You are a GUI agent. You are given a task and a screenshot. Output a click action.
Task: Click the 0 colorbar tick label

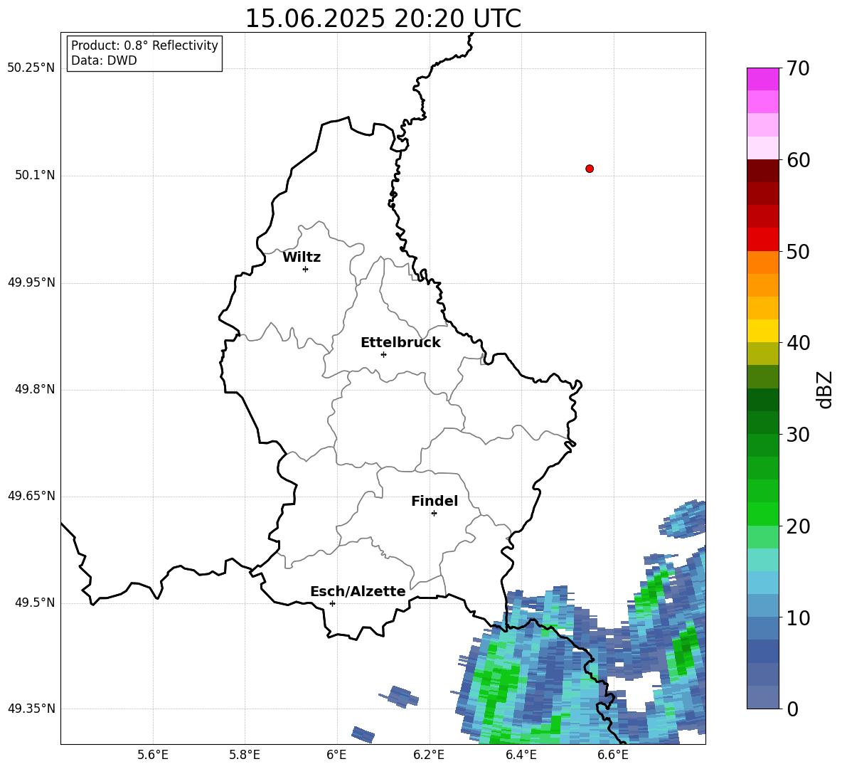pos(793,709)
